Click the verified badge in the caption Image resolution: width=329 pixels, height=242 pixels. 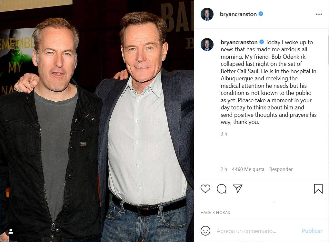coord(262,42)
